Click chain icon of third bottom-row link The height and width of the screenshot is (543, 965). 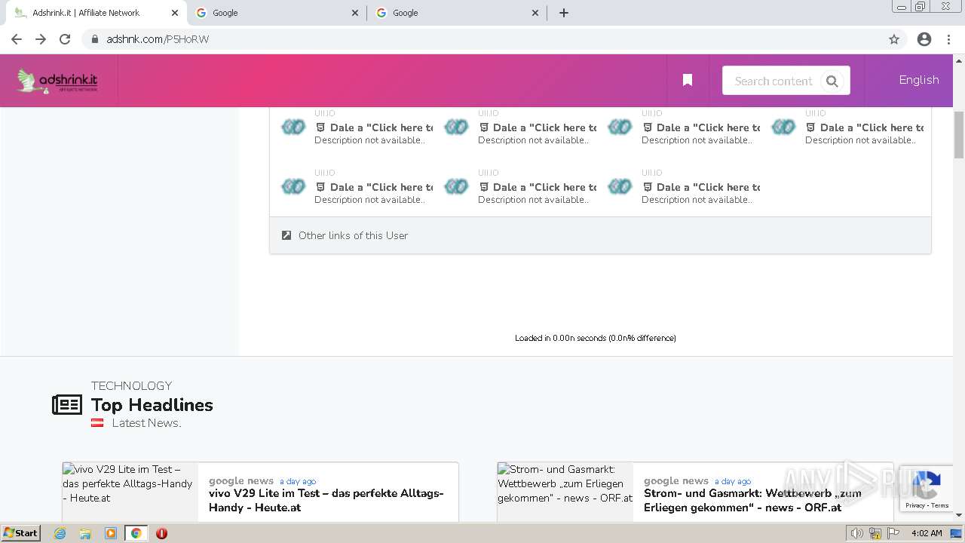click(x=620, y=186)
